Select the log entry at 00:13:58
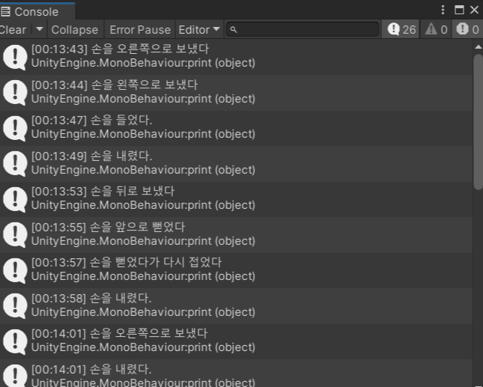 [236, 305]
